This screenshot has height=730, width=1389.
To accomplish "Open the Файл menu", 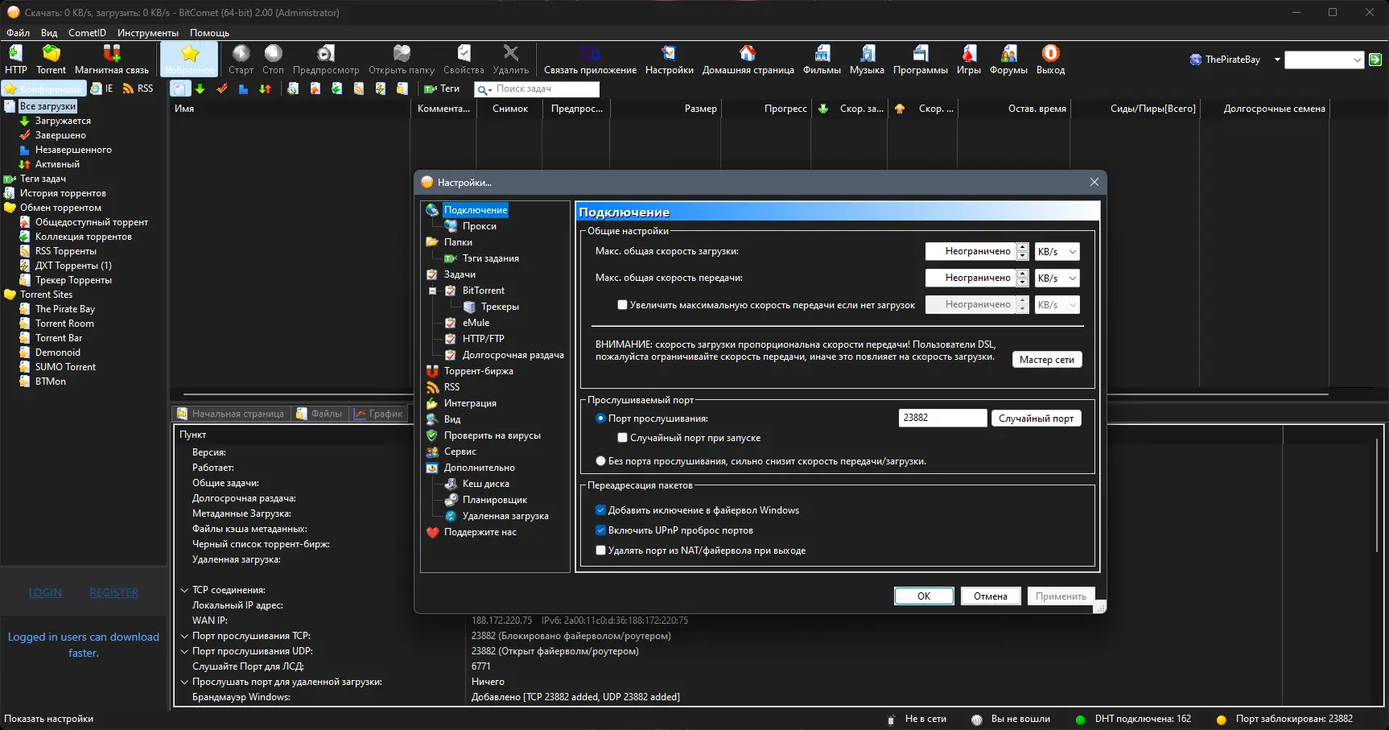I will coord(18,33).
